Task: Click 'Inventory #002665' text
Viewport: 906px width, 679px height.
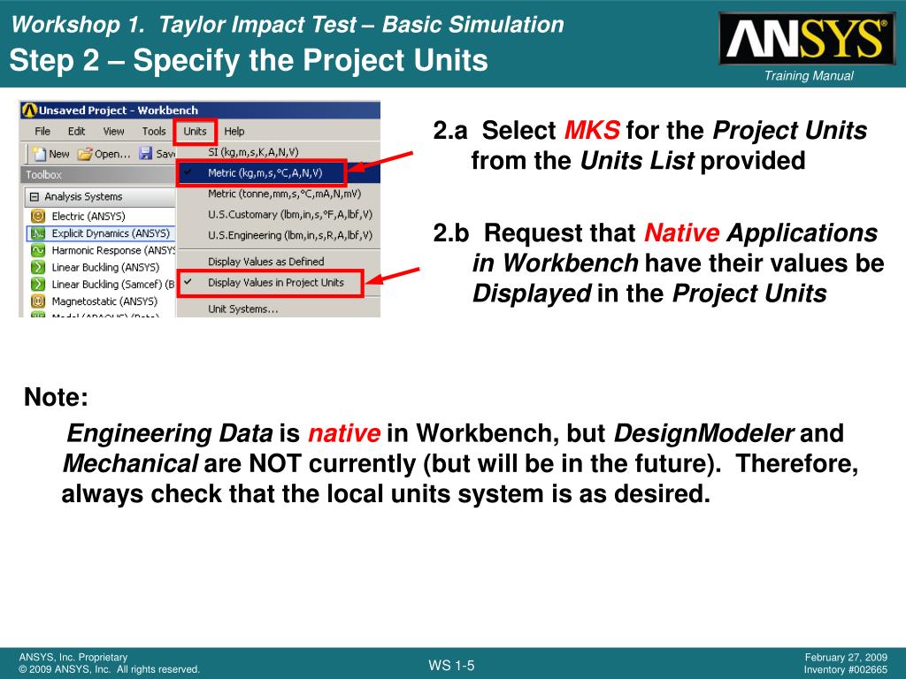Action: click(845, 670)
